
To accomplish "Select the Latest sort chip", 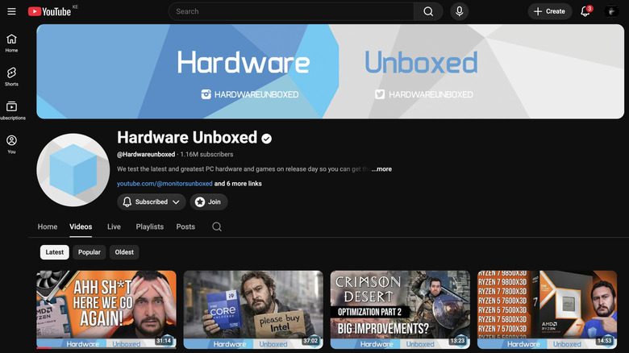I will point(55,252).
